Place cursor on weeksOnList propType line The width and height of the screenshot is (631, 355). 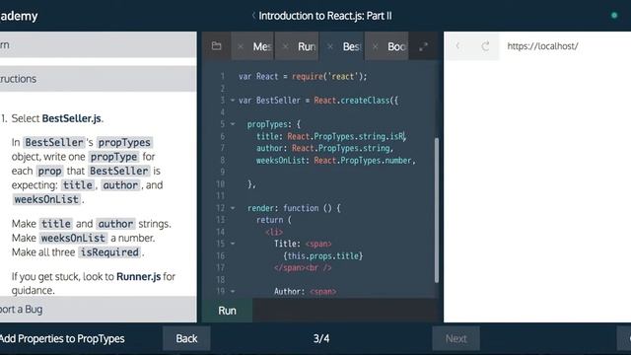[335, 160]
